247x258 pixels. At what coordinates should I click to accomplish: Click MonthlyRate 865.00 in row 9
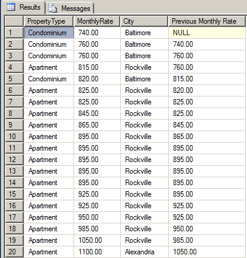(x=97, y=125)
